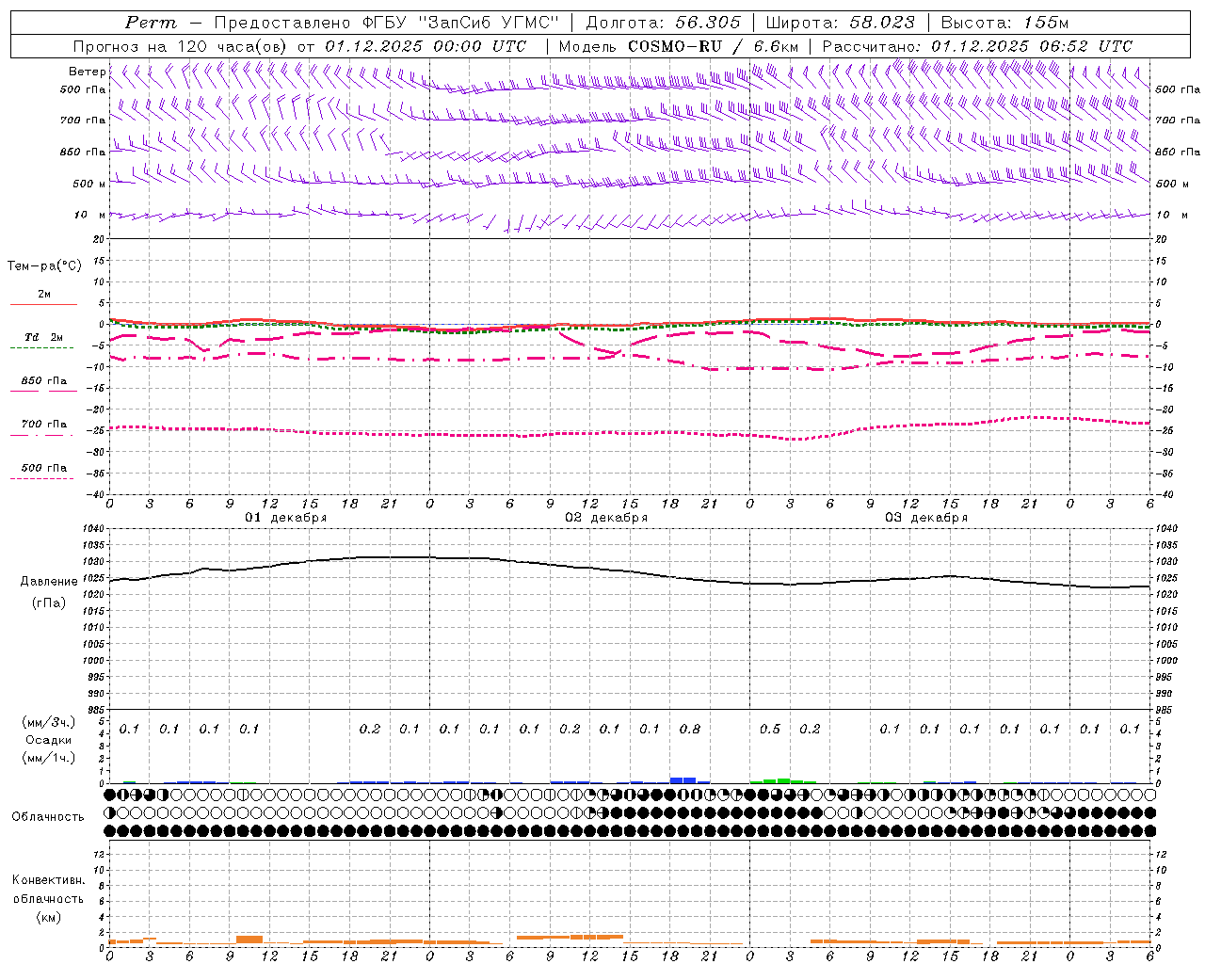Select the '0.5' precipitation amount value
1205x964 pixels.
(770, 729)
